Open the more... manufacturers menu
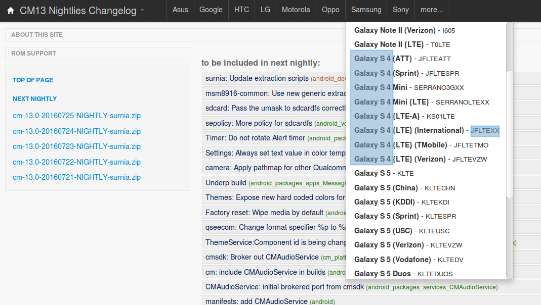The height and width of the screenshot is (305, 541). coord(432,10)
